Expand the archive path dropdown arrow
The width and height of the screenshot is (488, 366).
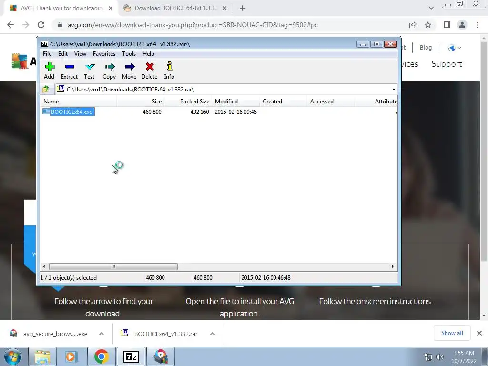pyautogui.click(x=394, y=90)
